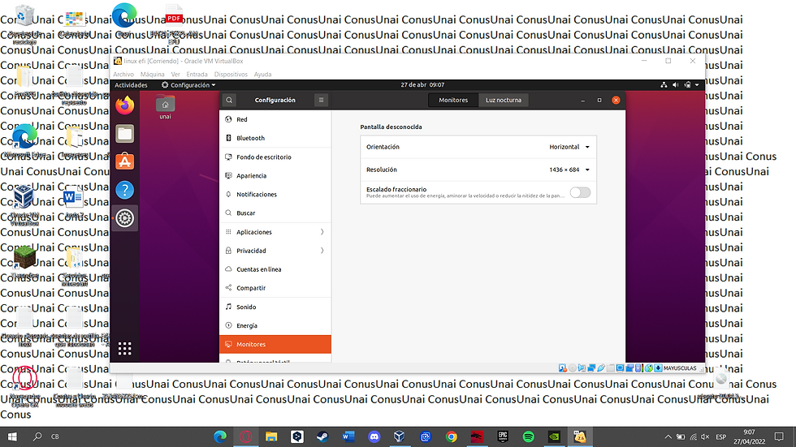Open VirtualBox Ayuda menu
The width and height of the screenshot is (796, 447).
tap(262, 74)
